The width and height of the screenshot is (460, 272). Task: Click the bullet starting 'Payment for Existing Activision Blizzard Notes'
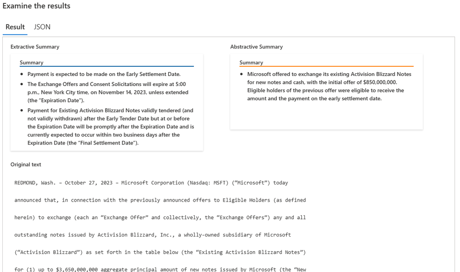click(x=111, y=127)
